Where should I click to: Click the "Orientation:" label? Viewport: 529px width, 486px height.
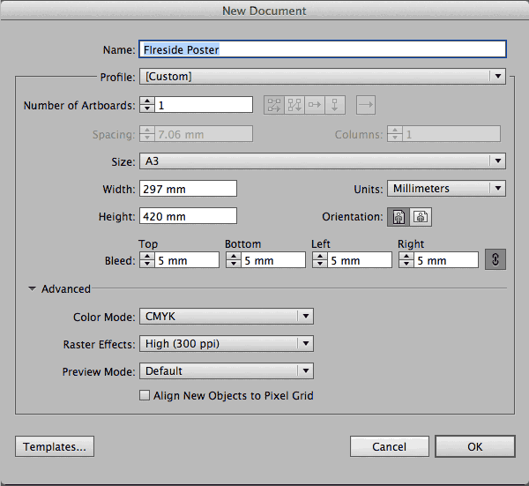353,217
